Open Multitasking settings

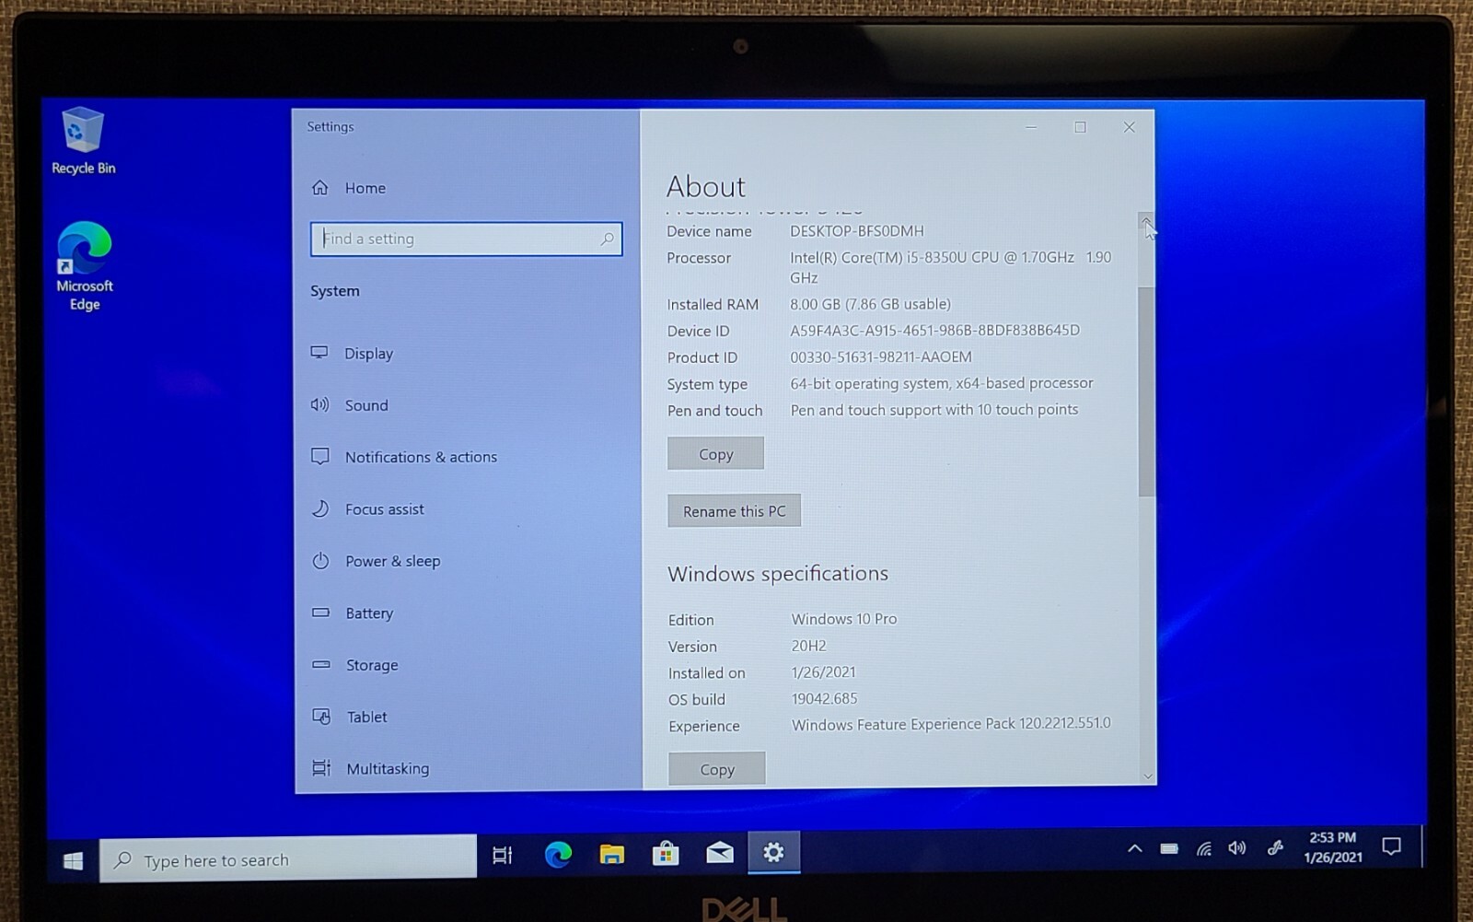[371, 768]
